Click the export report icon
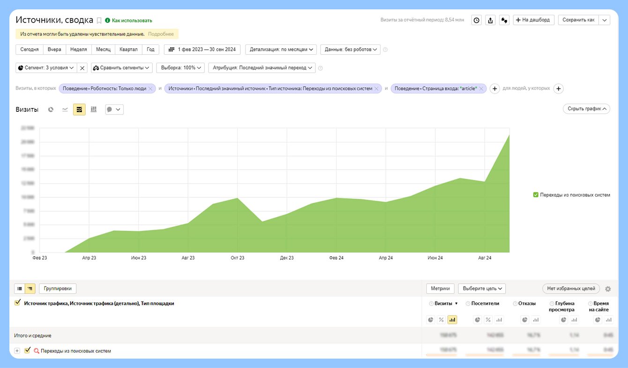This screenshot has height=368, width=628. pos(490,20)
